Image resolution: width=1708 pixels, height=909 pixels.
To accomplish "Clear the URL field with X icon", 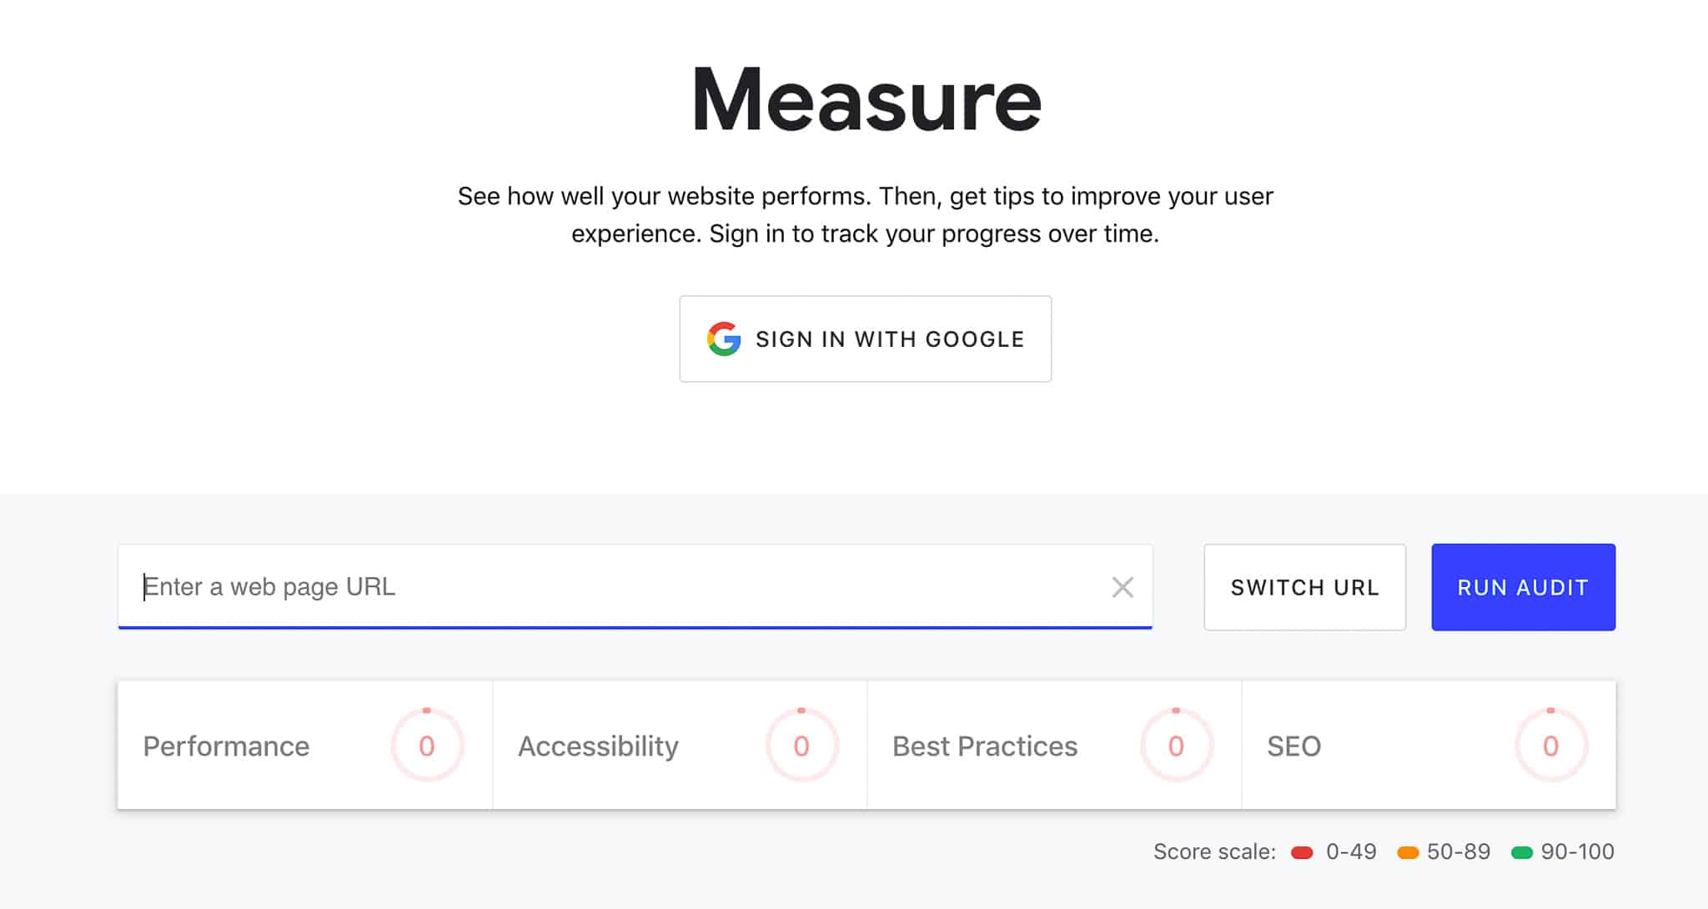I will coord(1123,587).
